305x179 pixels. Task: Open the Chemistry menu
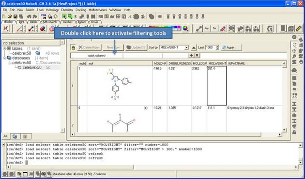coord(67,10)
